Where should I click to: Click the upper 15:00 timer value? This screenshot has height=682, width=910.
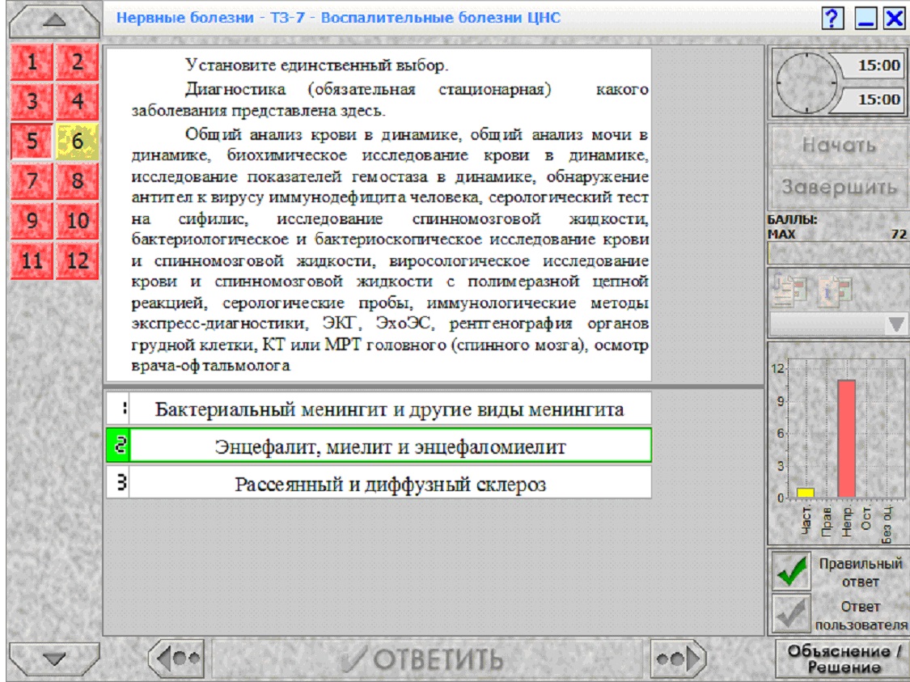878,65
